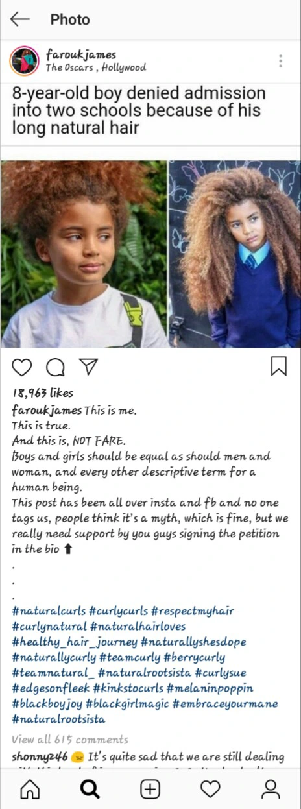Open activity heart in bottom navigation

click(x=210, y=789)
